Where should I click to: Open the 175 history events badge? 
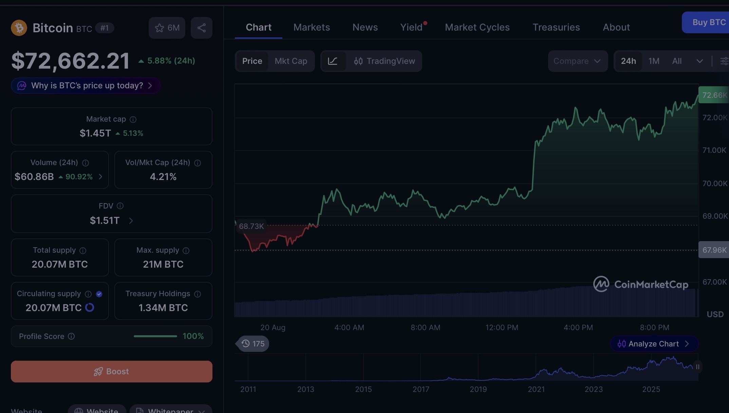click(253, 344)
